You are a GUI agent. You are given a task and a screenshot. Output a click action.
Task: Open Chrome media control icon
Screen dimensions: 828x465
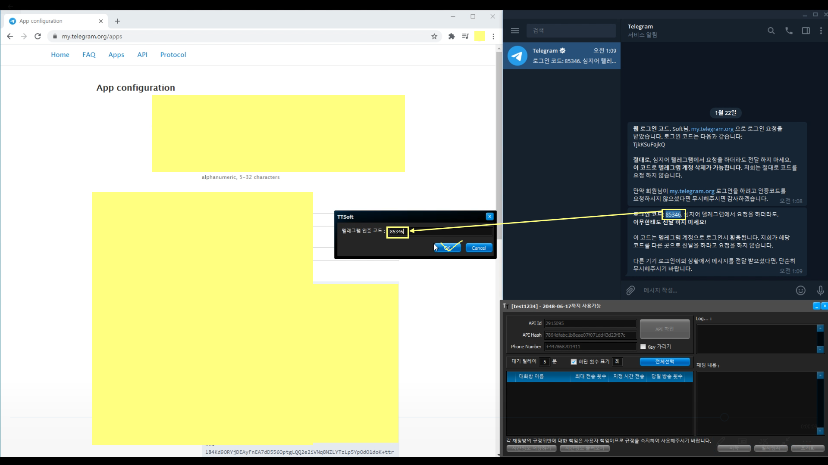(465, 36)
